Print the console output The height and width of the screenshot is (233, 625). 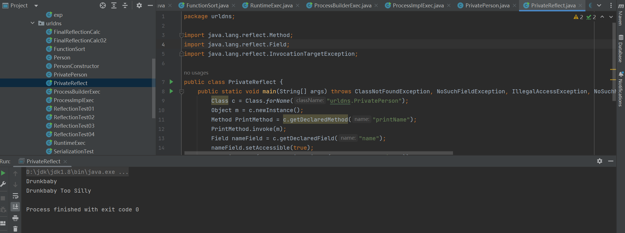click(15, 218)
